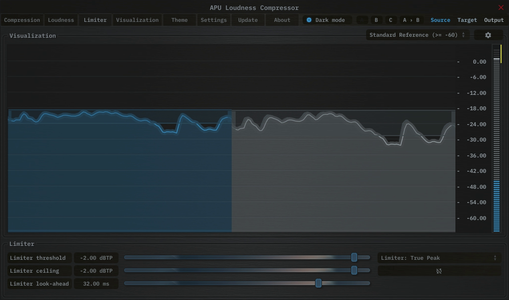
Task: Click the Limiter threshold value field
Action: coord(96,258)
